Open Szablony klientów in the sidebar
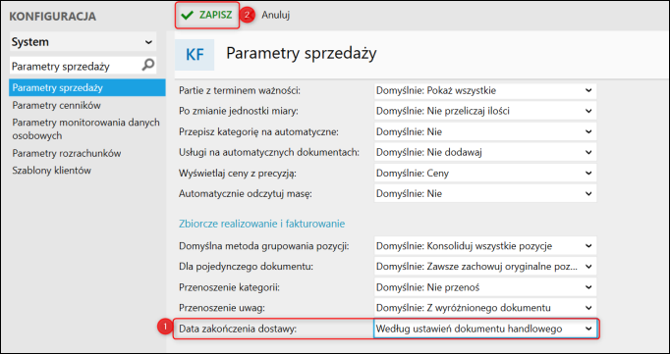 [x=52, y=171]
